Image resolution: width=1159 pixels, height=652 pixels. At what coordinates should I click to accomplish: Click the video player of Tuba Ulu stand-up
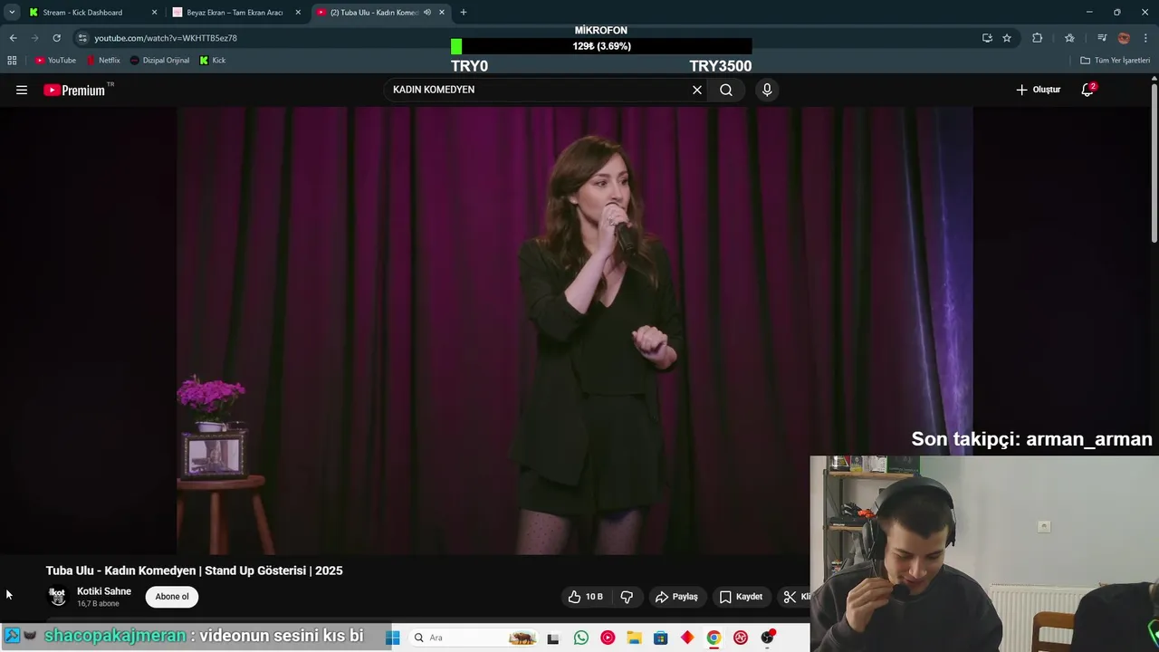(x=575, y=331)
